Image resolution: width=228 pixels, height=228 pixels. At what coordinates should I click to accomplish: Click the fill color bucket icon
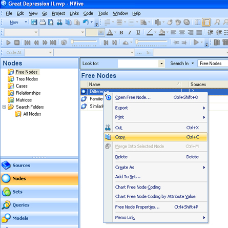click(162, 32)
